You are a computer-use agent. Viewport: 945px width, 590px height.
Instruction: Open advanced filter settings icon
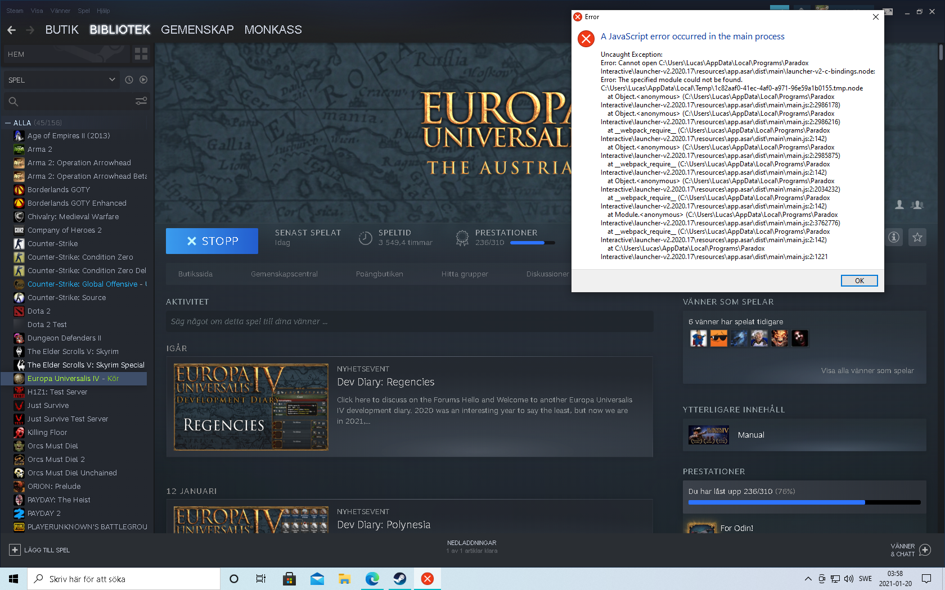tap(141, 101)
